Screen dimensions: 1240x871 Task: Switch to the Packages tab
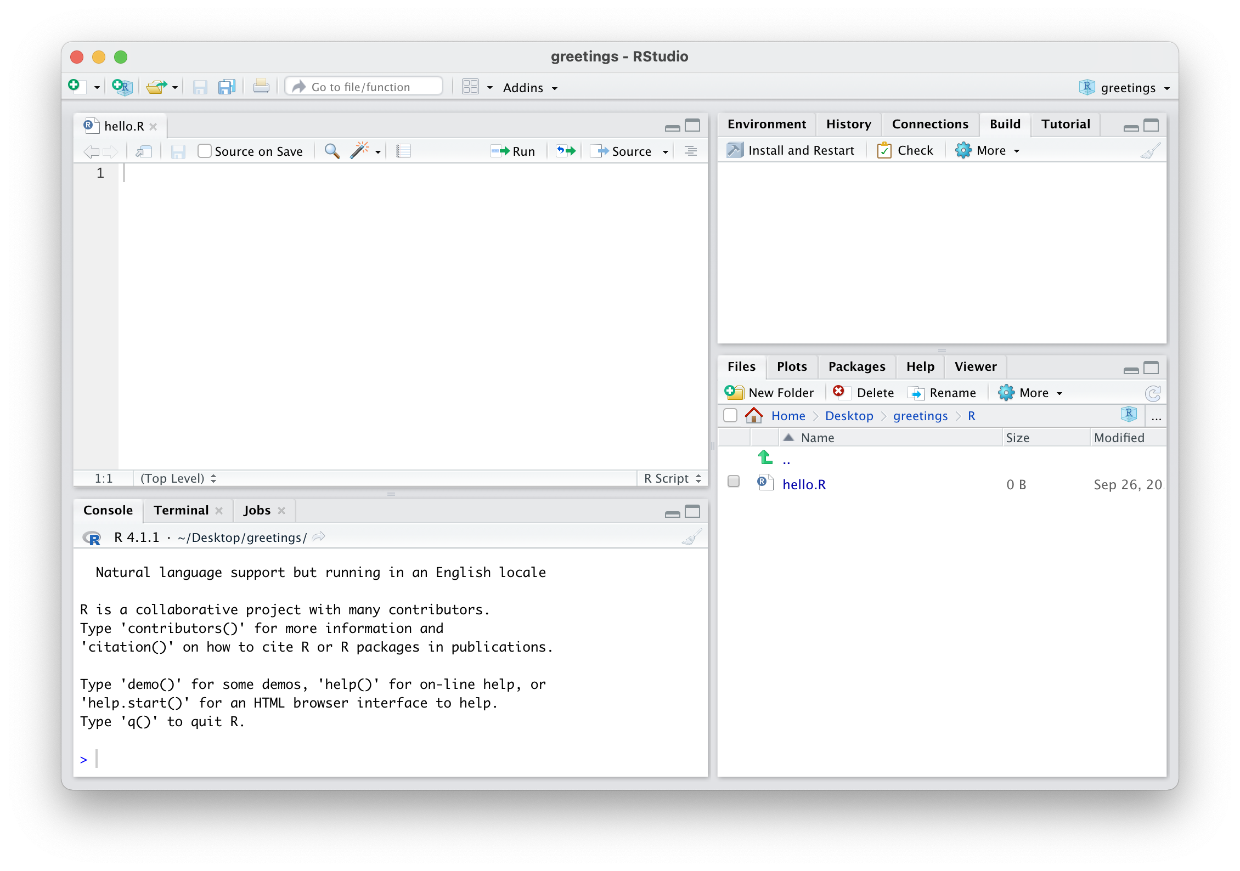point(856,366)
